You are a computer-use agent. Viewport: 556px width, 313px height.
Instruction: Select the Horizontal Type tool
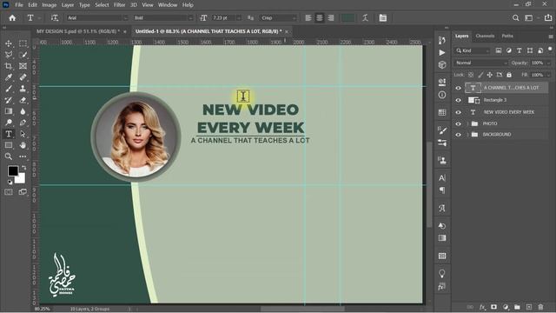9,134
